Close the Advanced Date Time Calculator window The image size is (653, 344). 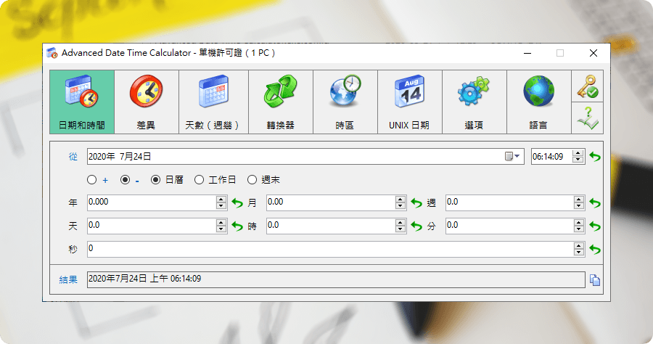pyautogui.click(x=594, y=53)
